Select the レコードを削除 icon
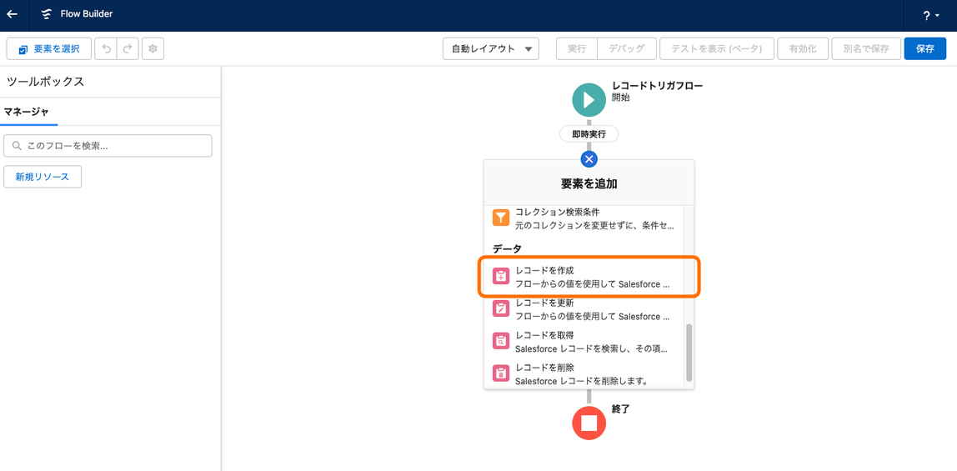 (501, 373)
